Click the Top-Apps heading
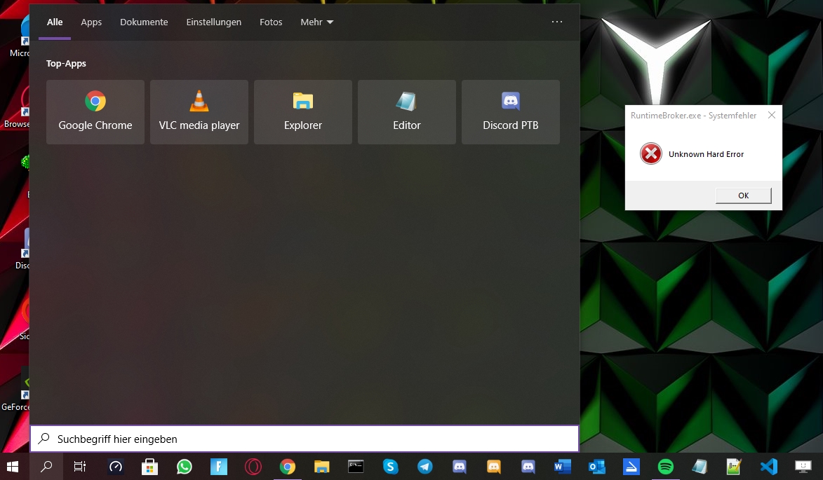The height and width of the screenshot is (480, 823). click(66, 63)
